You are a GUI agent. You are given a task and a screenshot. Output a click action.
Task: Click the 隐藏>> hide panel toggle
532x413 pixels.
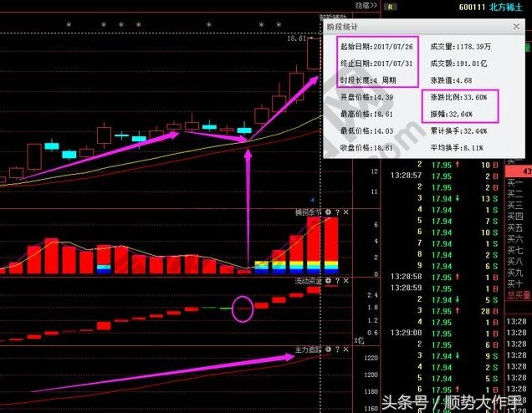tap(366, 6)
